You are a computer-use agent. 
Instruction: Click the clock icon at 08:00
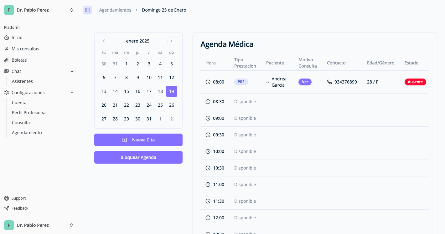208,82
